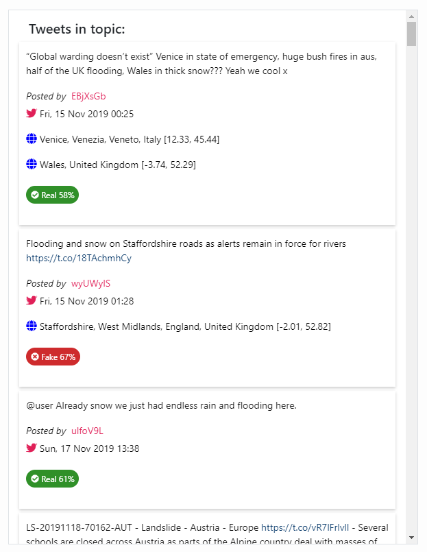427x552 pixels.
Task: Click the checkmark icon in Real 58% badge
Action: (x=34, y=195)
